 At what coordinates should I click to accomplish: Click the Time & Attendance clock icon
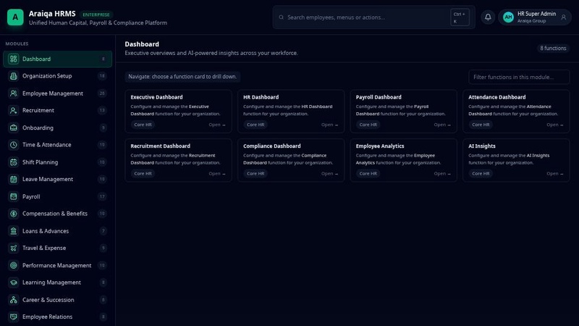tap(14, 145)
